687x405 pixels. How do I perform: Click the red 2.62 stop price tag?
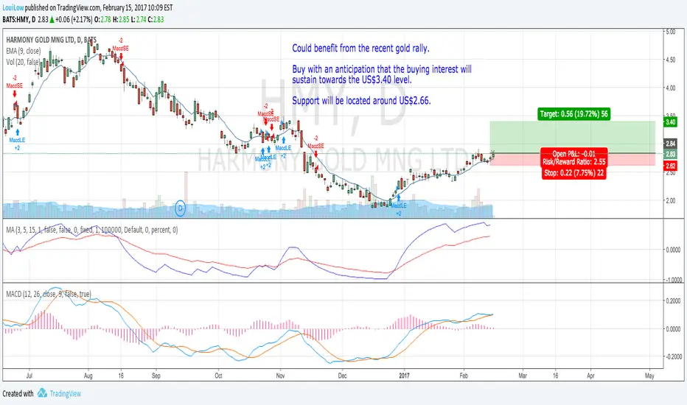tap(671, 166)
